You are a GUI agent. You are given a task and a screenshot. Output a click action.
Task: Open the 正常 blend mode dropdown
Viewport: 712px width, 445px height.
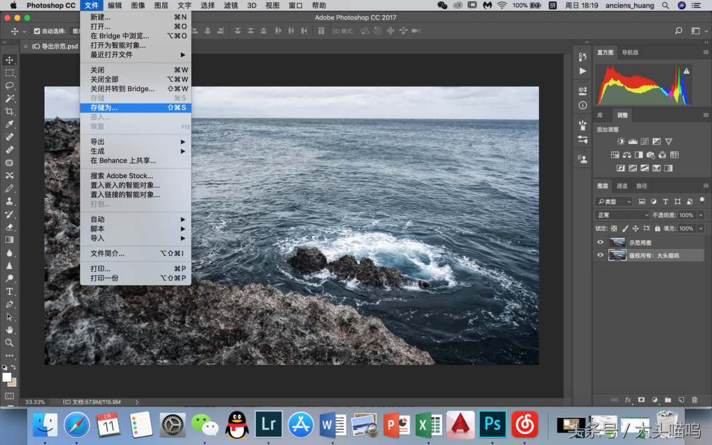(x=622, y=215)
